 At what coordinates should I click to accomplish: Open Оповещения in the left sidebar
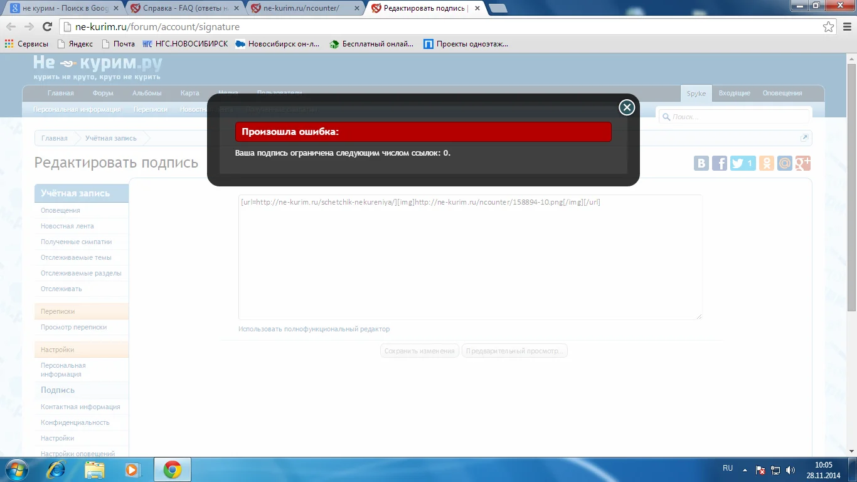tap(60, 210)
